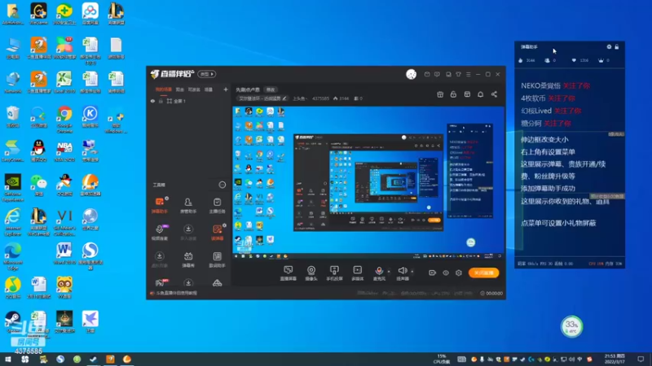Image resolution: width=652 pixels, height=366 pixels.
Task: Open the notification center on taskbar
Action: (x=641, y=359)
